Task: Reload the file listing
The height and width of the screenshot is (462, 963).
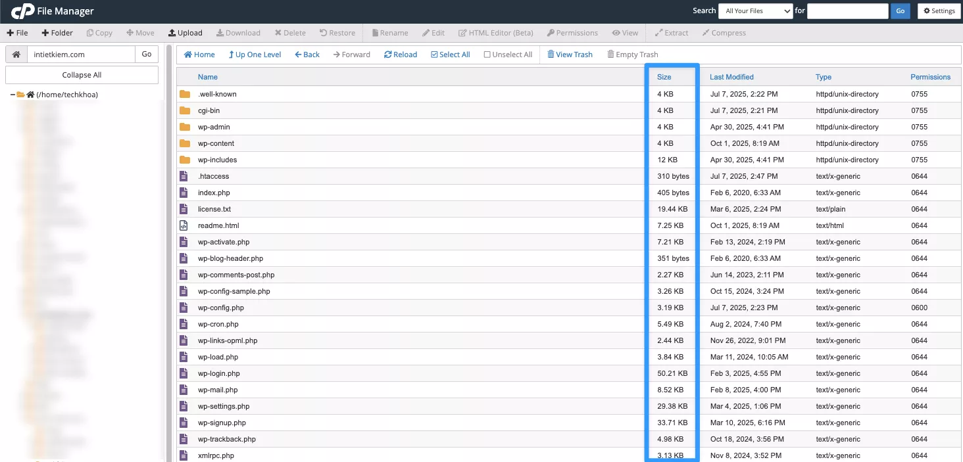Action: tap(401, 55)
